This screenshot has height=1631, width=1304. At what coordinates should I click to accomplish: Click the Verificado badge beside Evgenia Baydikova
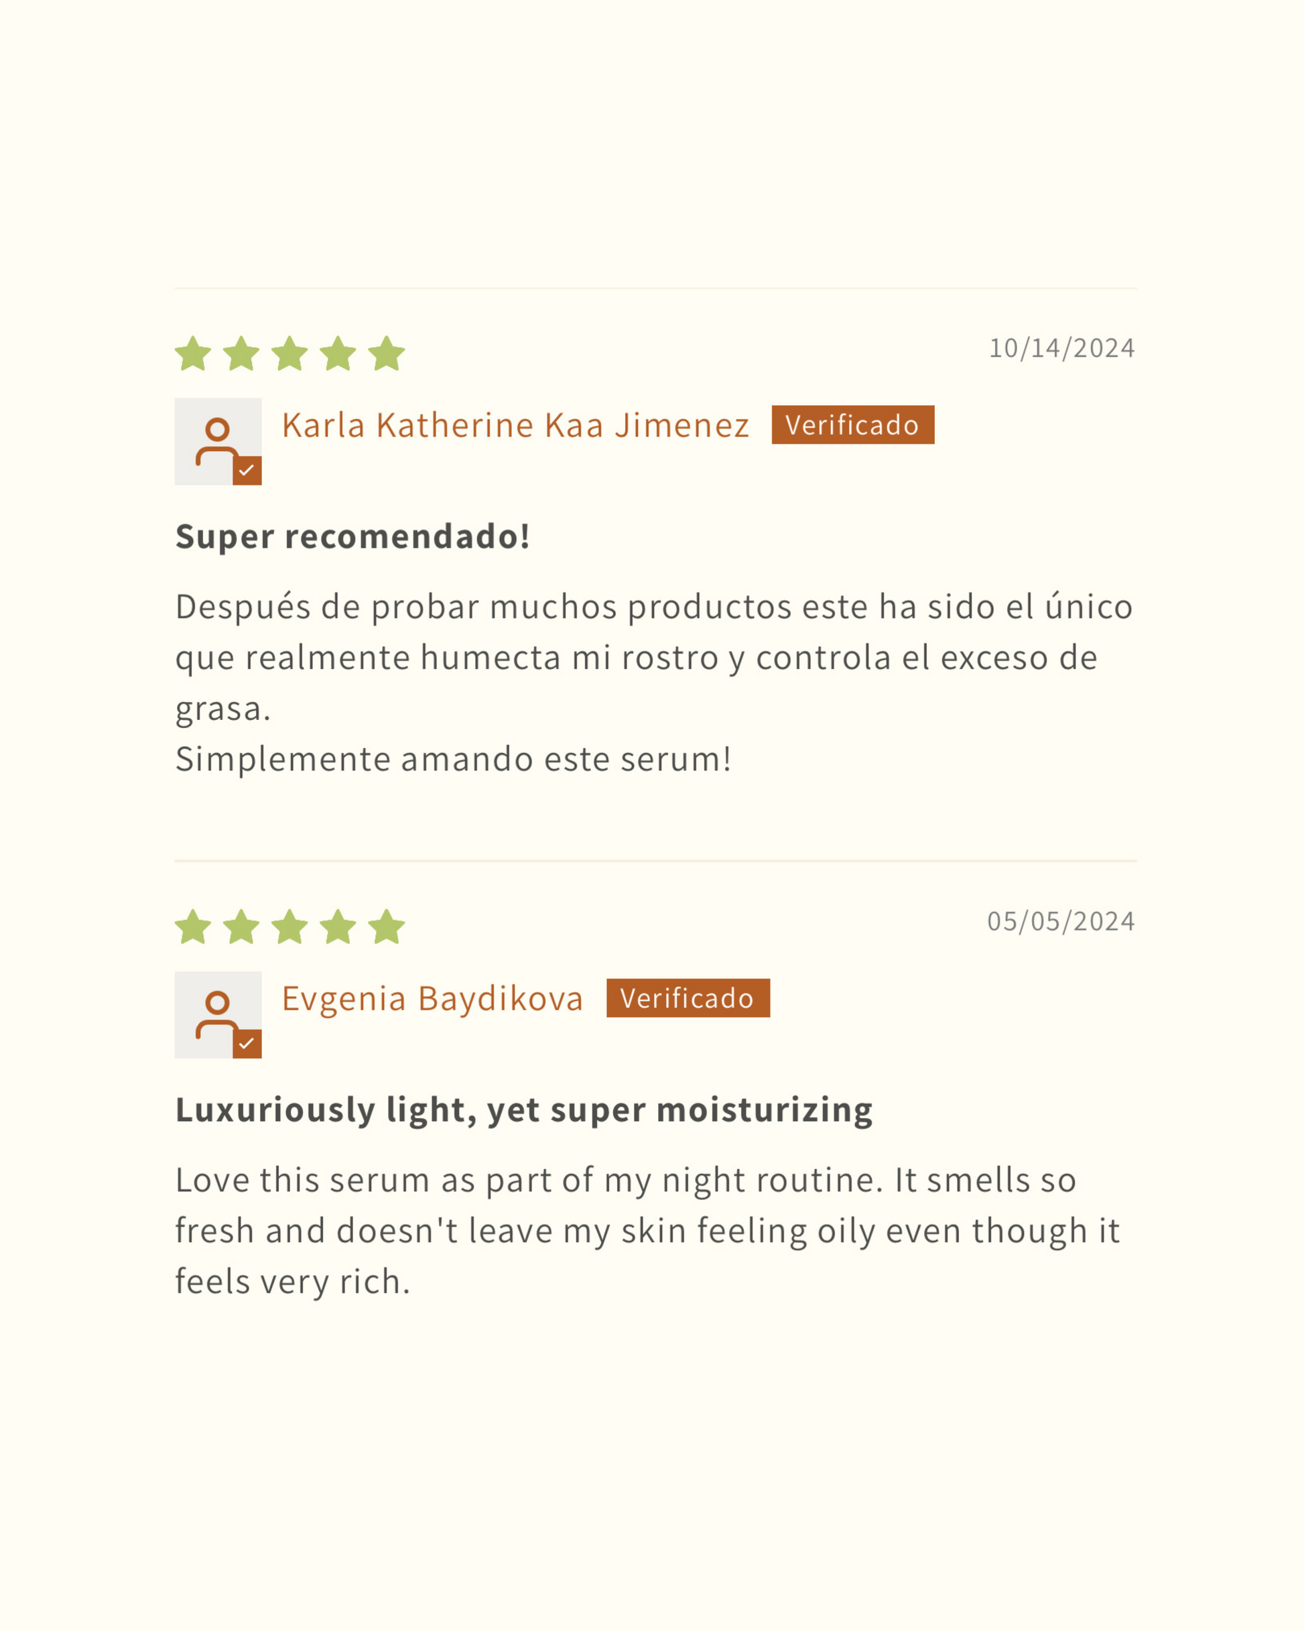tap(688, 999)
